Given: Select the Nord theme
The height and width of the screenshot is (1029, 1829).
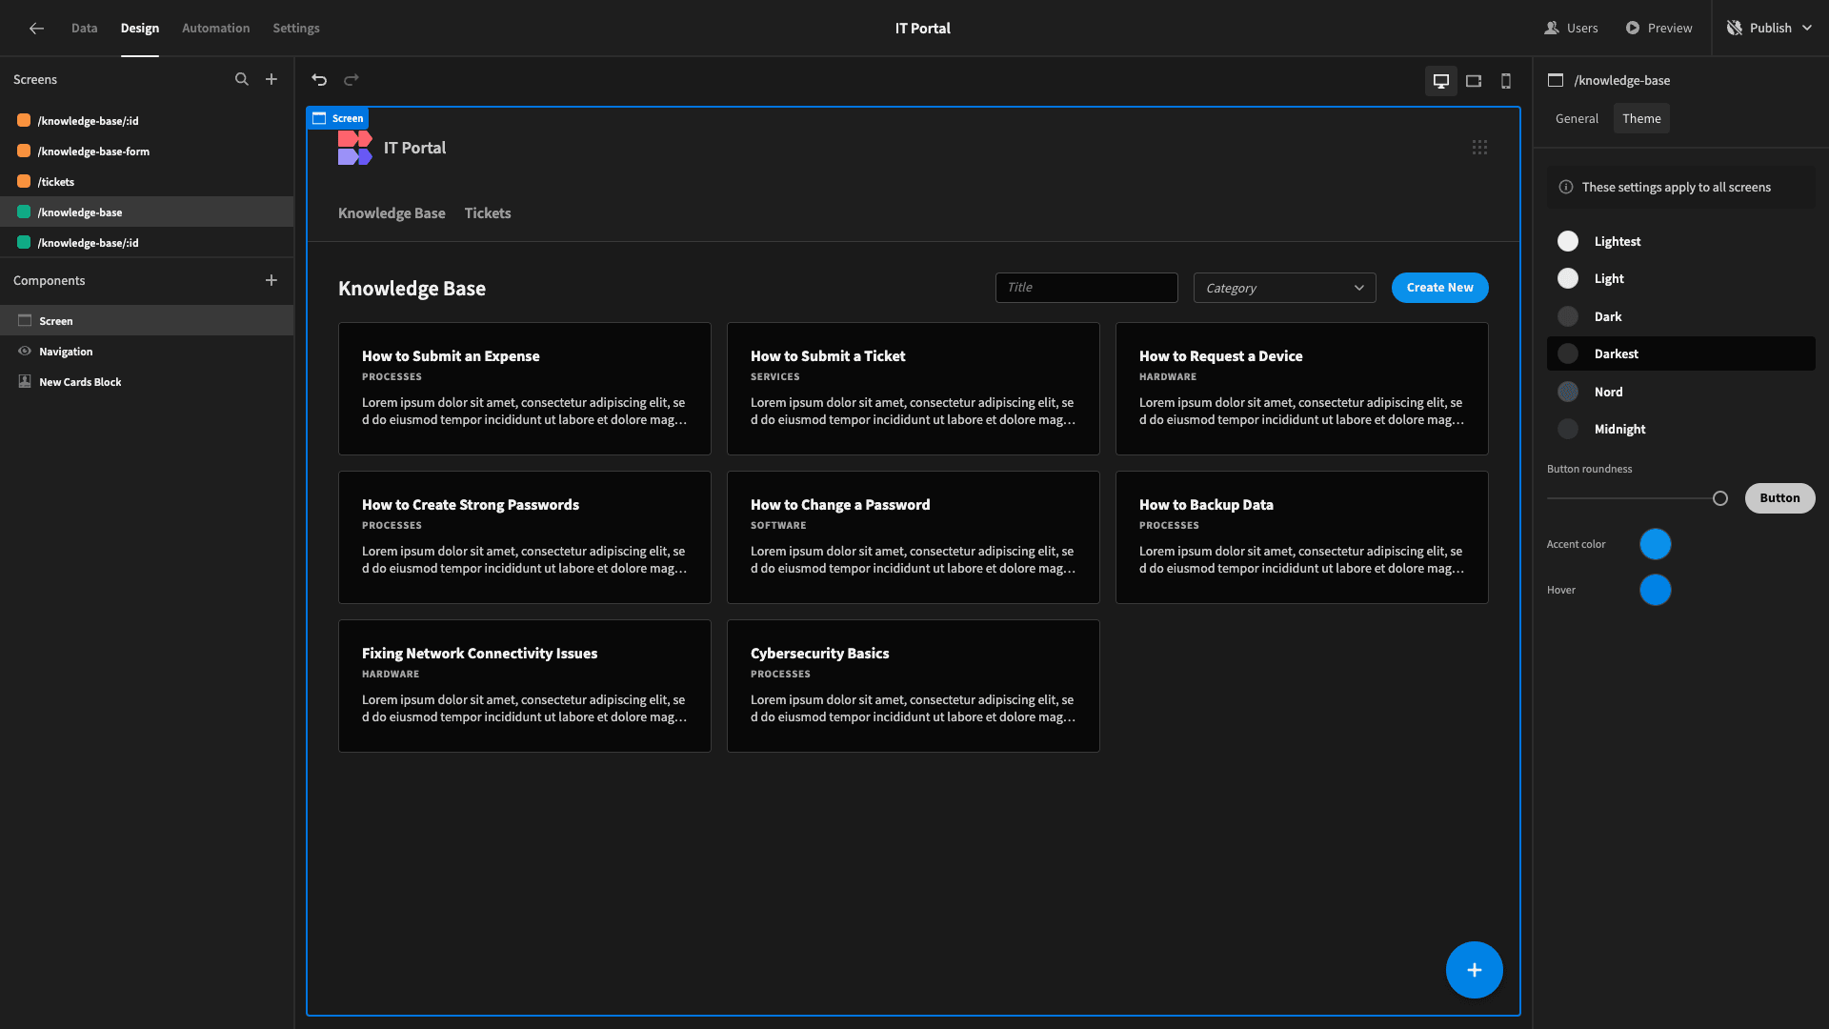Looking at the screenshot, I should pyautogui.click(x=1680, y=393).
